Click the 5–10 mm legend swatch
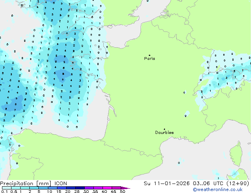Image resolution: width=251 pixels, height=193 pixels. (x=43, y=188)
